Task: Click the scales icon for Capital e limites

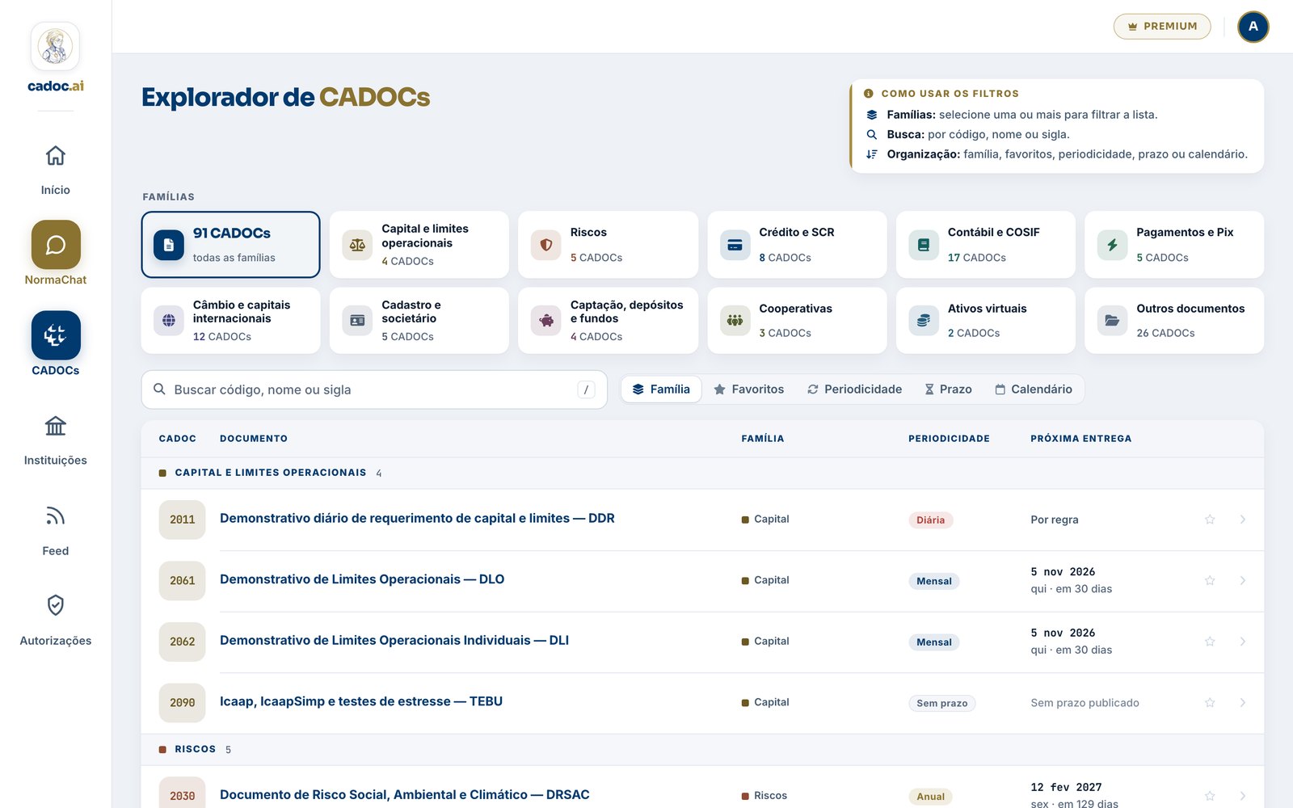Action: click(x=357, y=245)
